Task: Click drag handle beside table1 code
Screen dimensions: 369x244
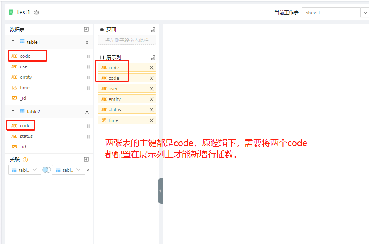Action: click(89, 57)
